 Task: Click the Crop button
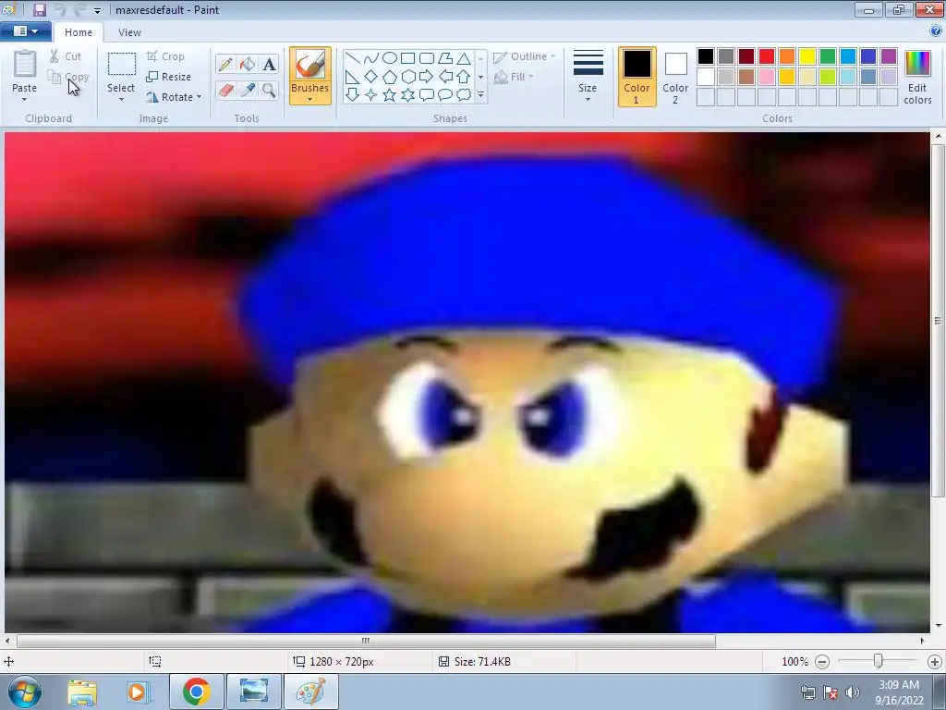pyautogui.click(x=165, y=56)
